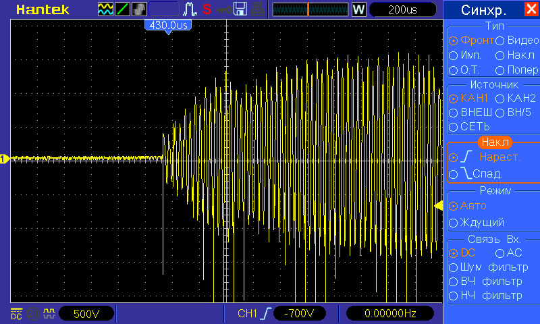Choose КАН1 as trigger source
Image resolution: width=540 pixels, height=324 pixels.
point(468,99)
